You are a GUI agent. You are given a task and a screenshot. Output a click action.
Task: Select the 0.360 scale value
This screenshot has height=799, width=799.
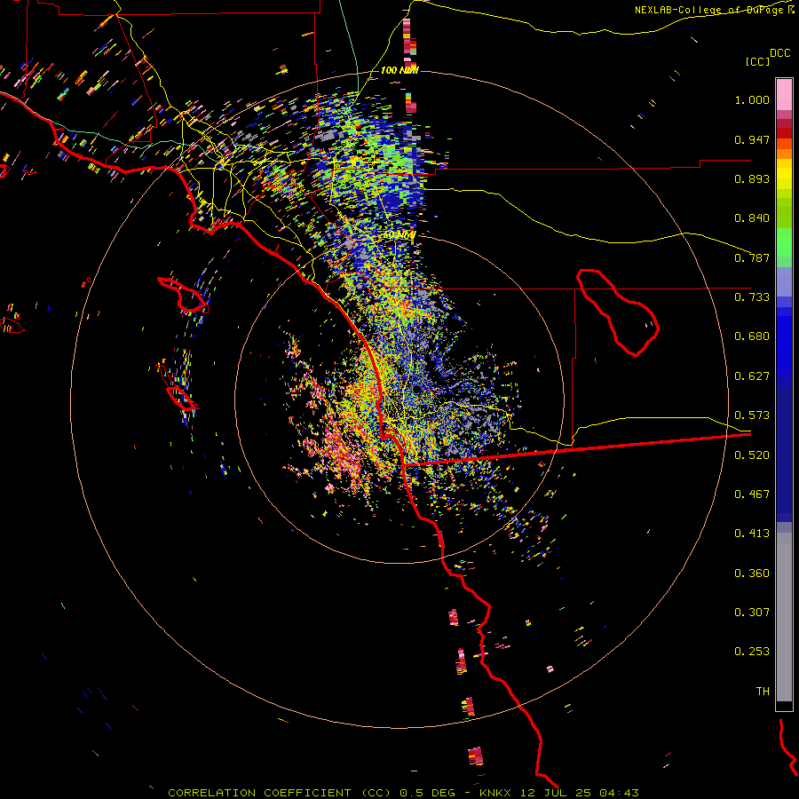pos(752,574)
